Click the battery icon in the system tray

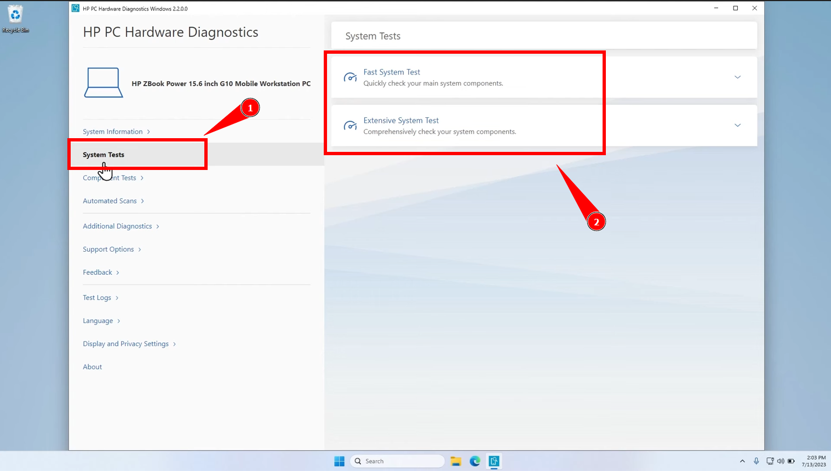coord(791,461)
